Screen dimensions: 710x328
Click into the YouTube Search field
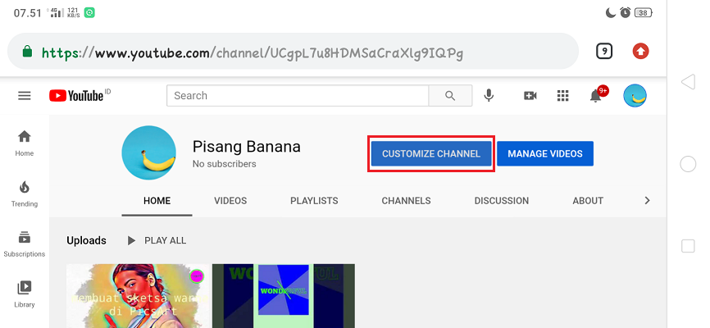[x=298, y=96]
